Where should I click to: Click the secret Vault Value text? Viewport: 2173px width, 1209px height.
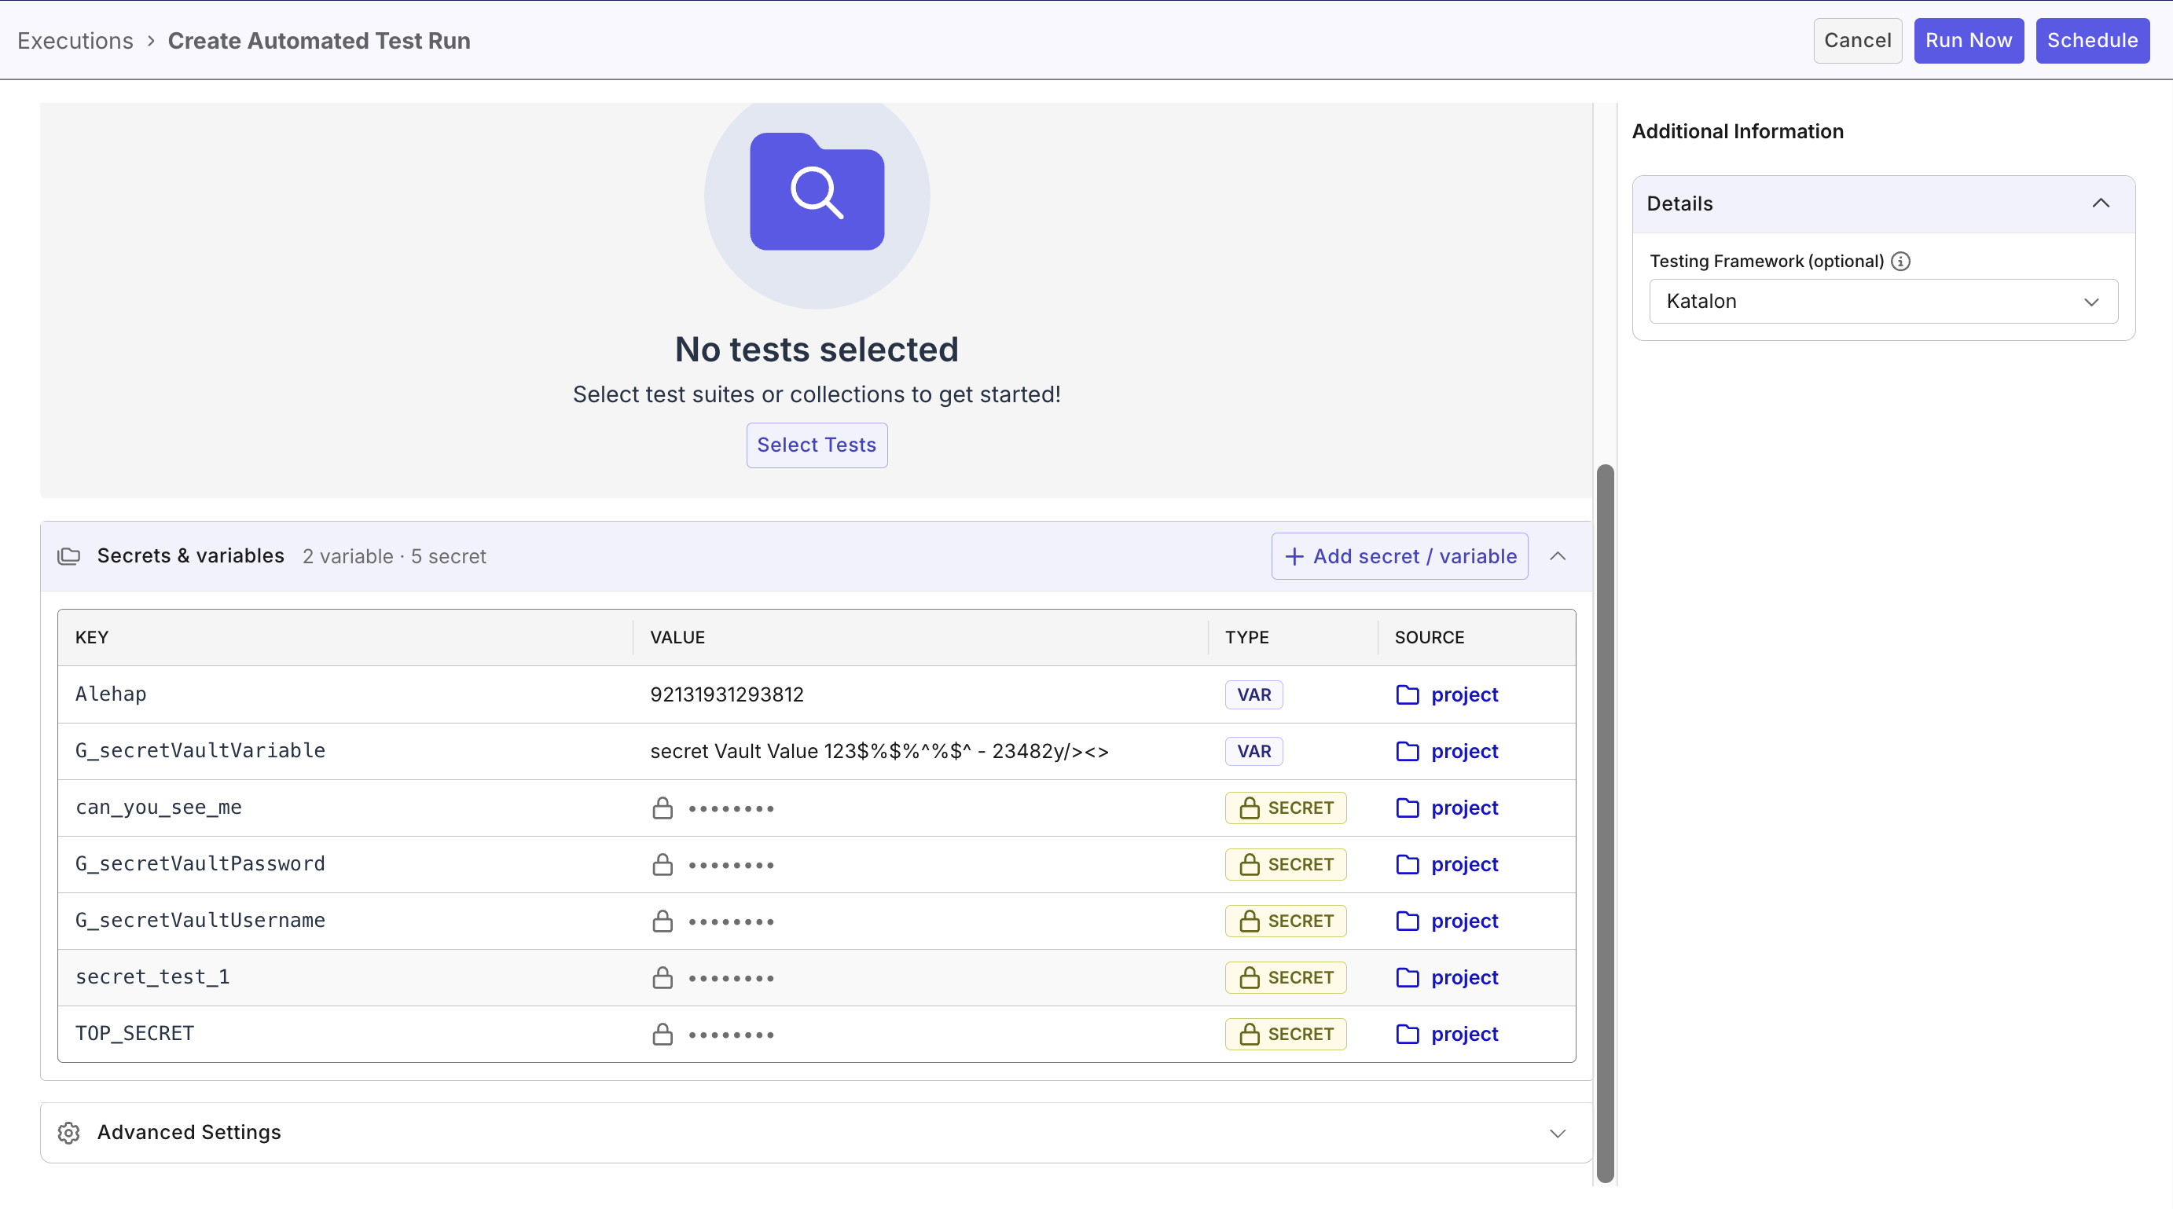(879, 751)
